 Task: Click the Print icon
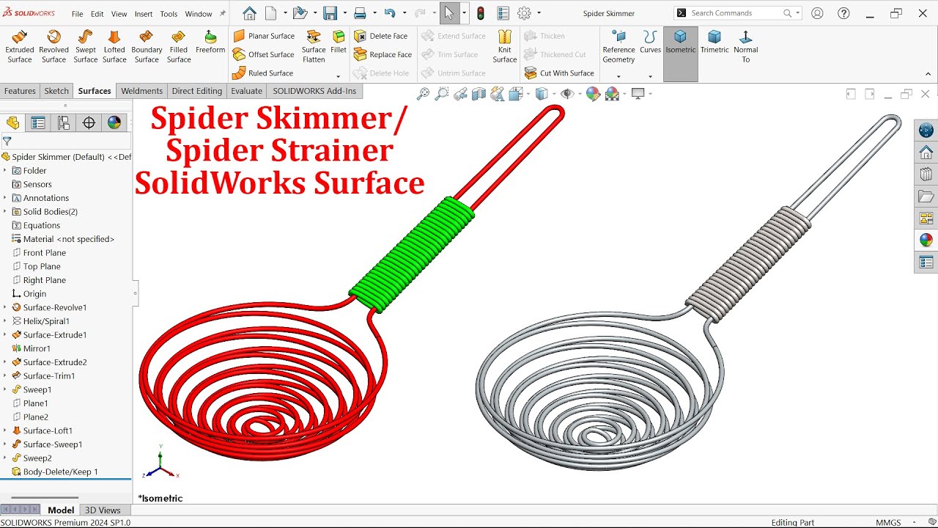click(360, 13)
